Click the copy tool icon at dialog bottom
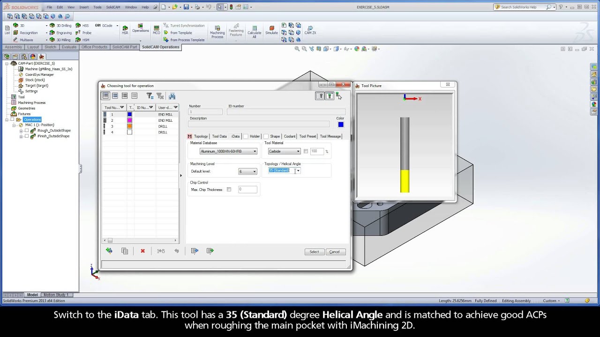The image size is (600, 337). click(125, 251)
